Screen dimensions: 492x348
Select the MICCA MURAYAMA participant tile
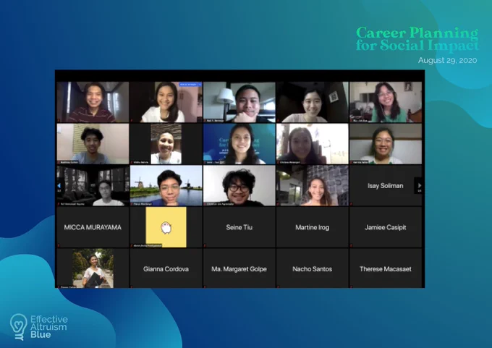click(93, 227)
